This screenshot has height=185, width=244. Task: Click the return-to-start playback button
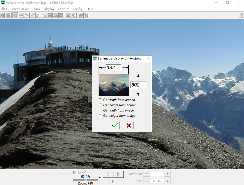click(113, 181)
